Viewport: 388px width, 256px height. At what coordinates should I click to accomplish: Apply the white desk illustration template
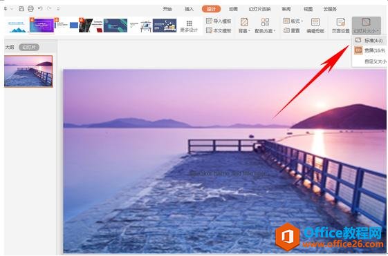[140, 26]
